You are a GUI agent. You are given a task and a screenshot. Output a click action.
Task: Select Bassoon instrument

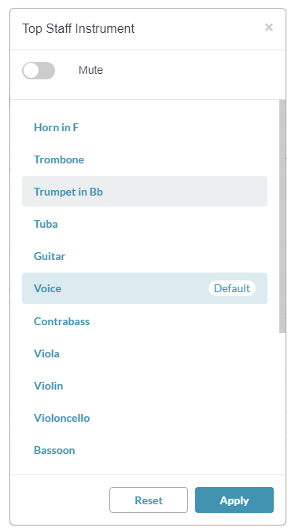tap(145, 450)
